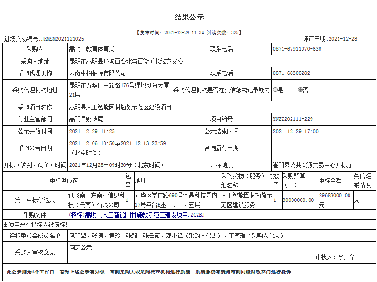Click the 同意公示 review opinion
This screenshot has height=282, width=377.
pos(81,247)
